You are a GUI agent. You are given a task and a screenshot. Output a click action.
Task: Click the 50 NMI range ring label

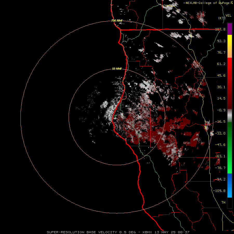pos(117,69)
